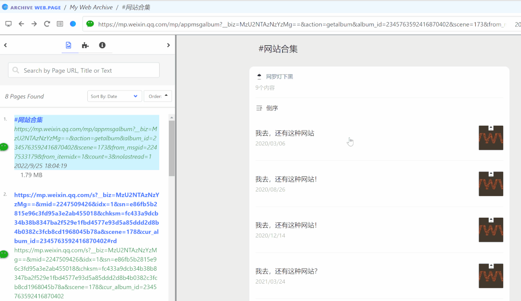Screen dimensions: 521x301
Task: Open the 网罗灯下黑 account link
Action: [279, 77]
